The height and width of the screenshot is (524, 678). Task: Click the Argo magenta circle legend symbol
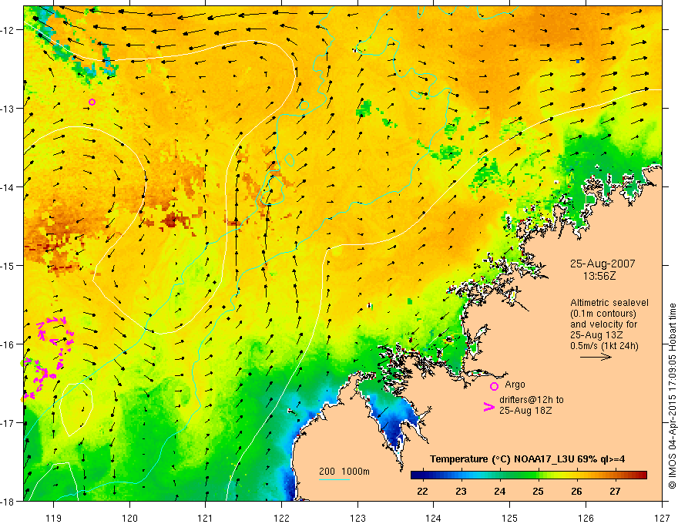494,386
